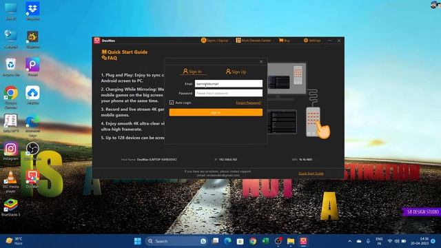The height and width of the screenshot is (248, 441).
Task: Open the Microsoft Edge desktop shortcut
Action: point(32,125)
